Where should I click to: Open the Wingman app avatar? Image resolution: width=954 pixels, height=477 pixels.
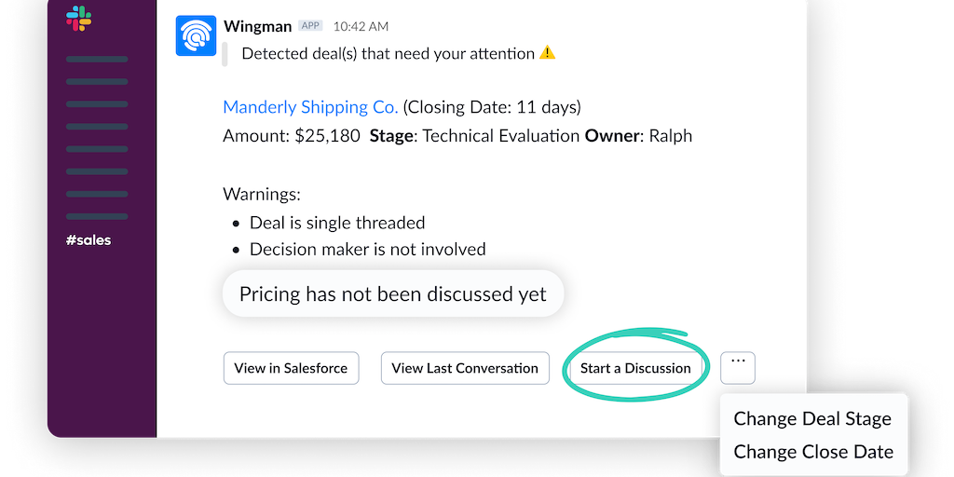pyautogui.click(x=197, y=36)
